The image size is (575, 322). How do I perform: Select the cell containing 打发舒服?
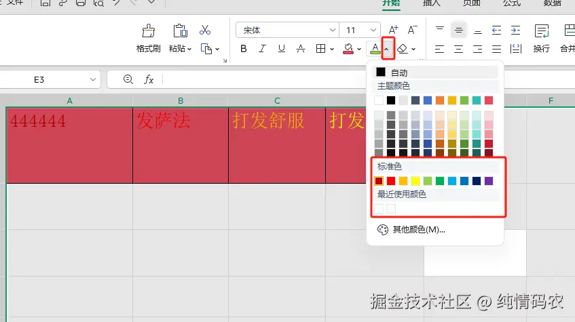pos(277,145)
